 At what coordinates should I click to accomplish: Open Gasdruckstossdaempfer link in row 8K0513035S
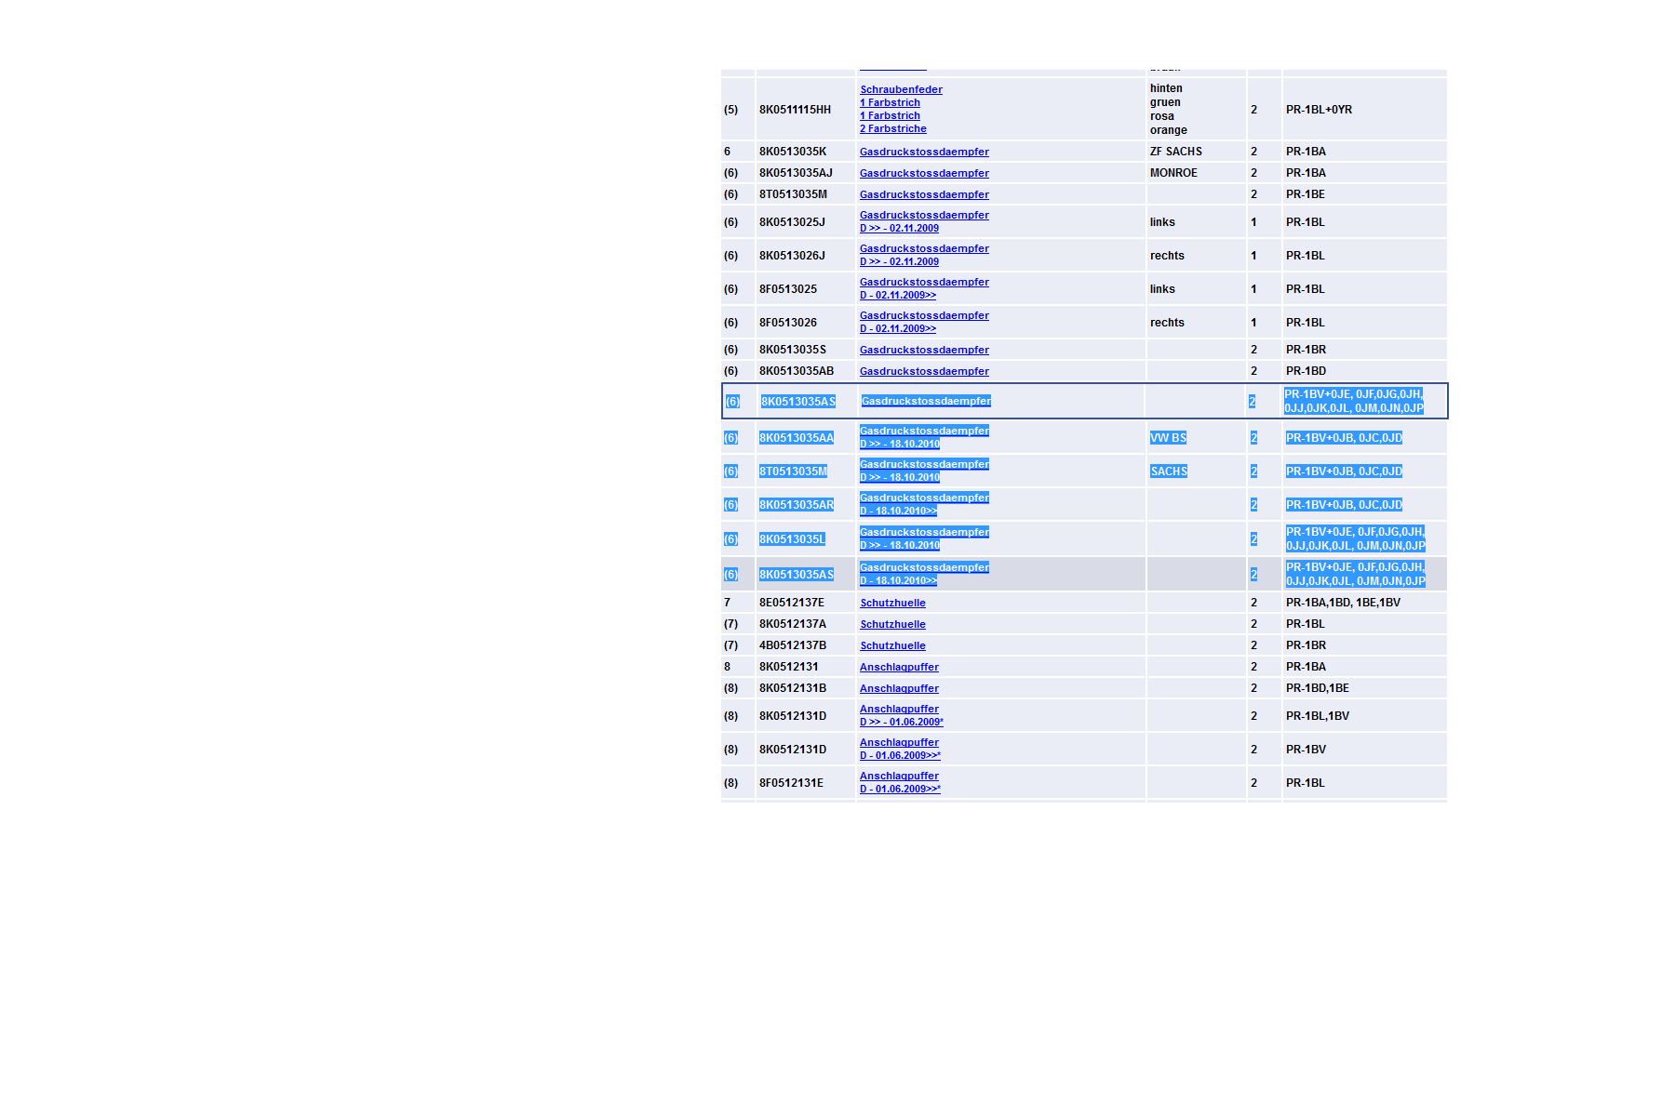[924, 350]
